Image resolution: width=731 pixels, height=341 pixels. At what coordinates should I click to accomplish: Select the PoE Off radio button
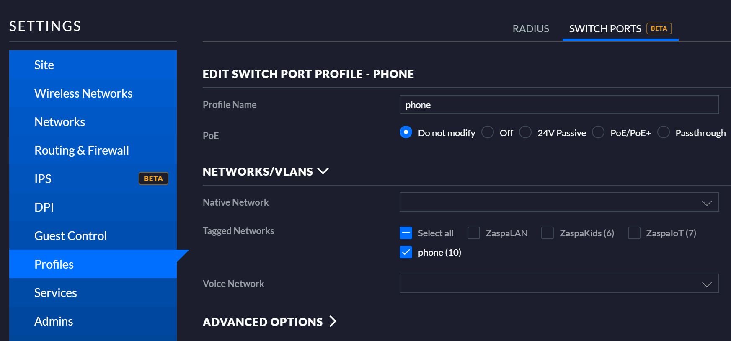coord(488,132)
